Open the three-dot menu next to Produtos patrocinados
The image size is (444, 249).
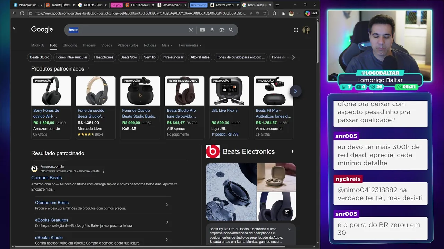click(88, 69)
